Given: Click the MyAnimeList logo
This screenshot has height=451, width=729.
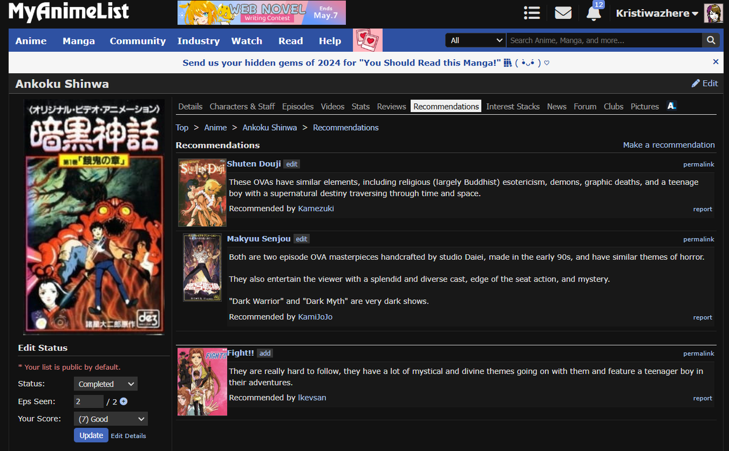Looking at the screenshot, I should pyautogui.click(x=68, y=13).
